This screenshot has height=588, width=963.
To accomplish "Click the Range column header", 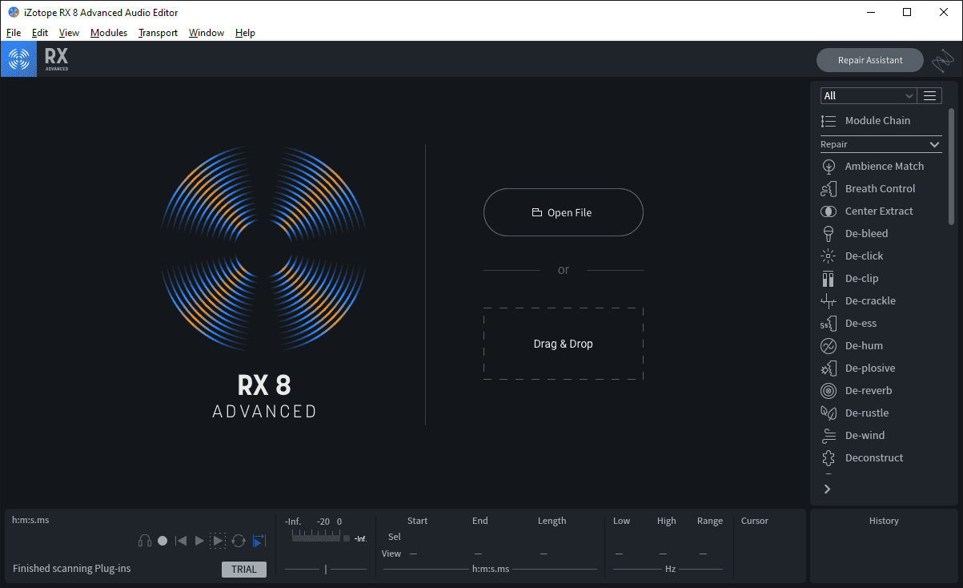I will click(710, 521).
